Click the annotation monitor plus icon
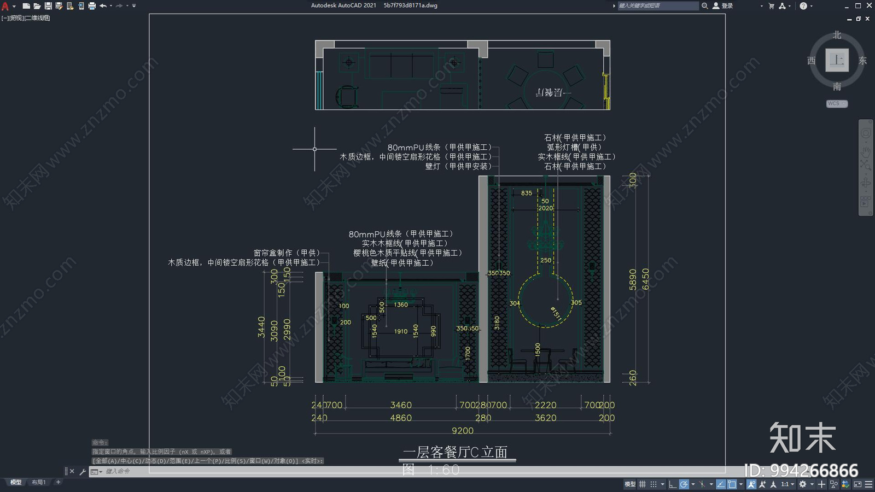This screenshot has height=492, width=875. [x=821, y=484]
